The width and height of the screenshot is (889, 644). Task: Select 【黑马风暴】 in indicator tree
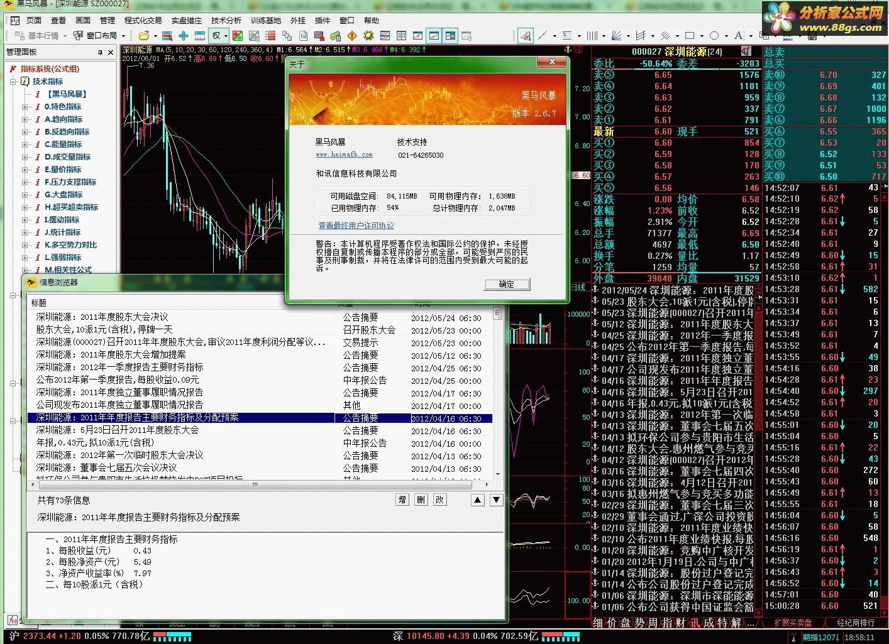pos(66,94)
